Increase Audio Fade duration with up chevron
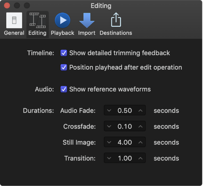The width and height of the screenshot is (203, 186). point(140,111)
